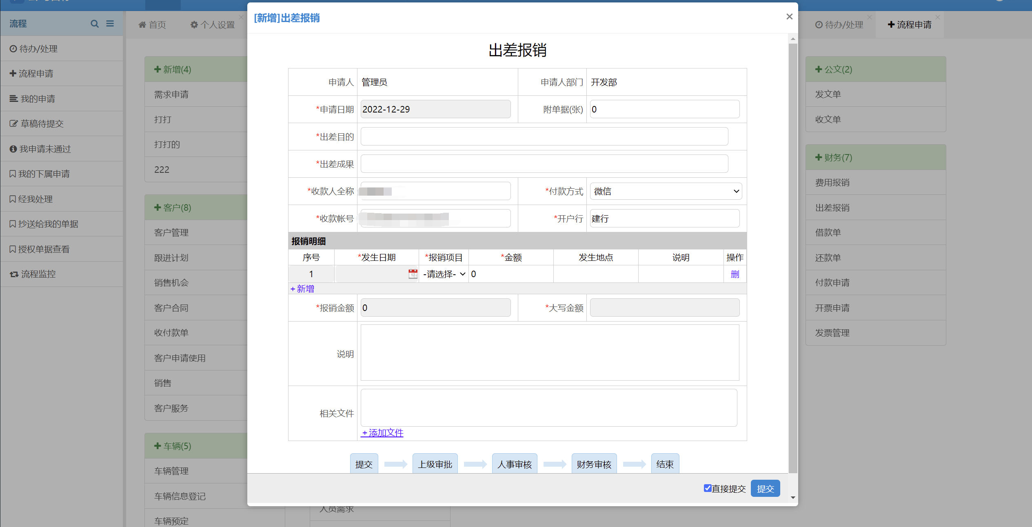Click the bookmark icon next to 经我处理
Viewport: 1032px width, 527px height.
tap(13, 199)
